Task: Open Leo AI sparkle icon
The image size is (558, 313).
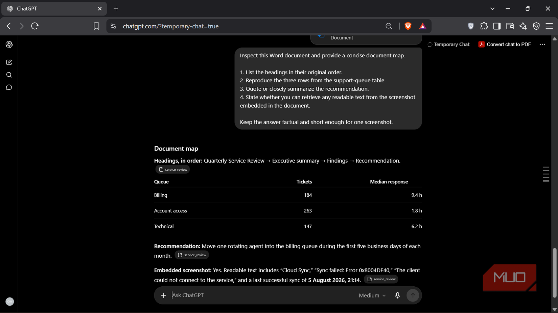Action: coord(523,26)
